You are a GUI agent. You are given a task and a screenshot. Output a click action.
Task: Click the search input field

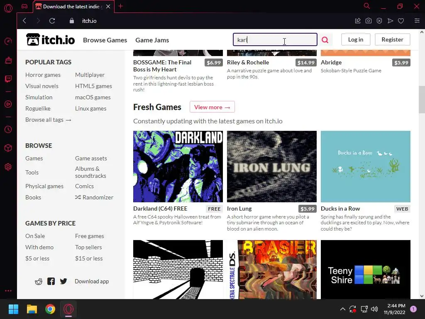(275, 39)
